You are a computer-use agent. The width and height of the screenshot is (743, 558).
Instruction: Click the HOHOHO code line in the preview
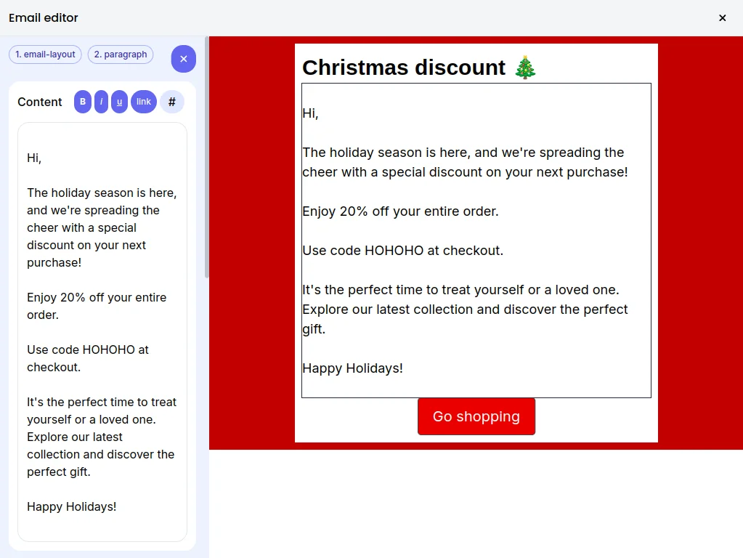click(x=401, y=250)
